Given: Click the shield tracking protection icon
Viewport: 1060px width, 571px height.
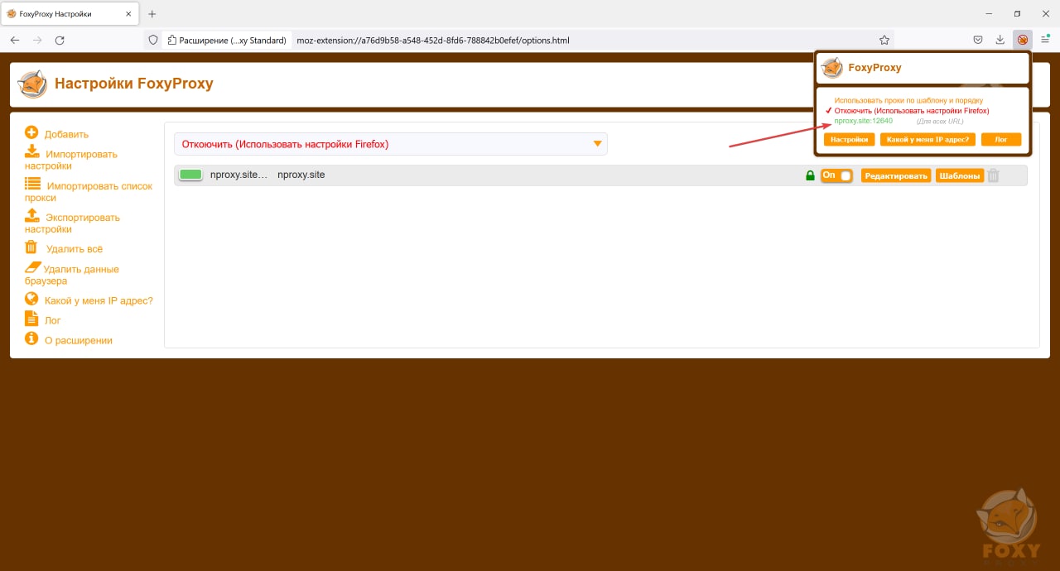Looking at the screenshot, I should coord(152,40).
